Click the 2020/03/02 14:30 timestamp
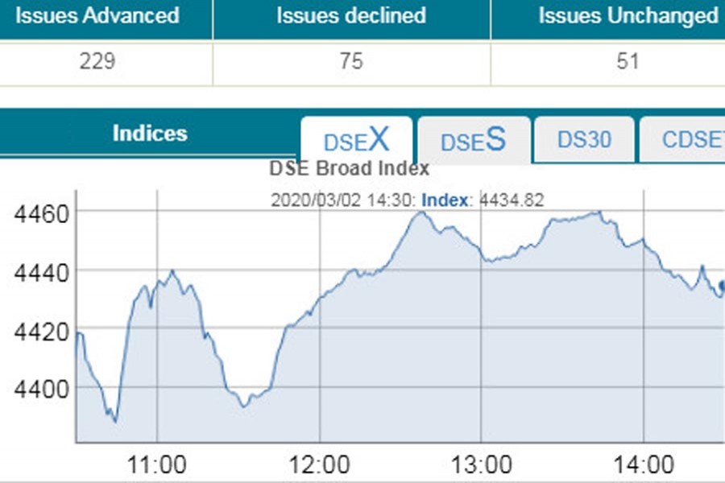This screenshot has height=483, width=725. pos(342,200)
